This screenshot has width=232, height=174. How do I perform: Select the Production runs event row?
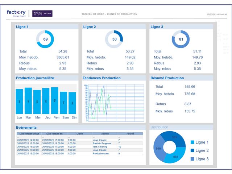(x=80, y=153)
